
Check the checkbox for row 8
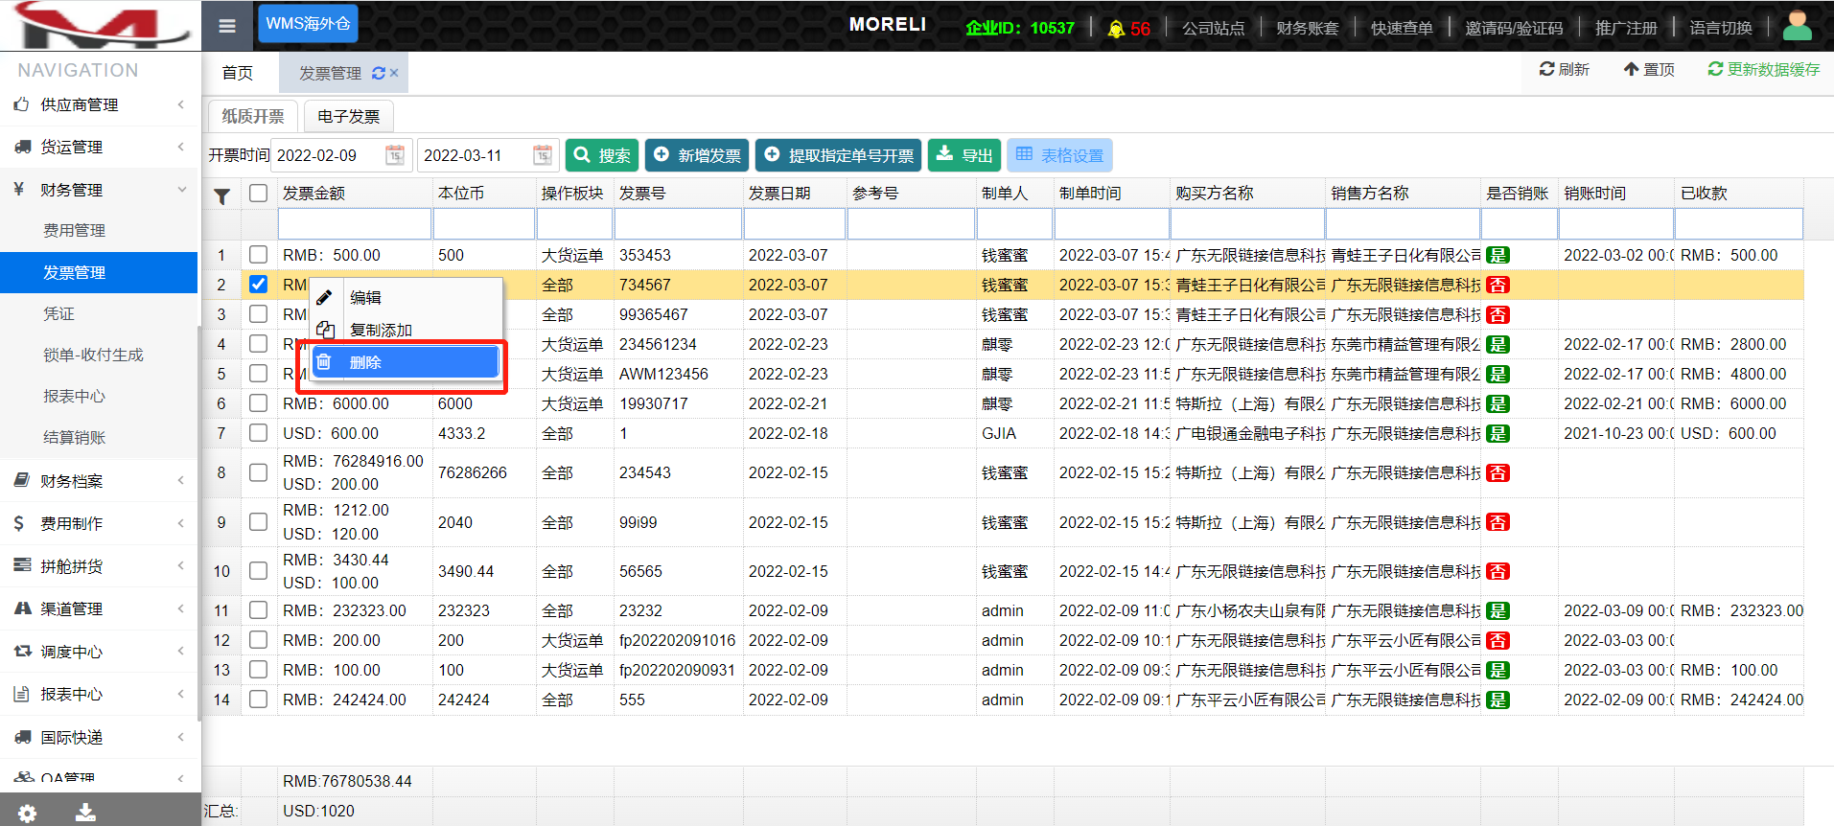click(258, 472)
